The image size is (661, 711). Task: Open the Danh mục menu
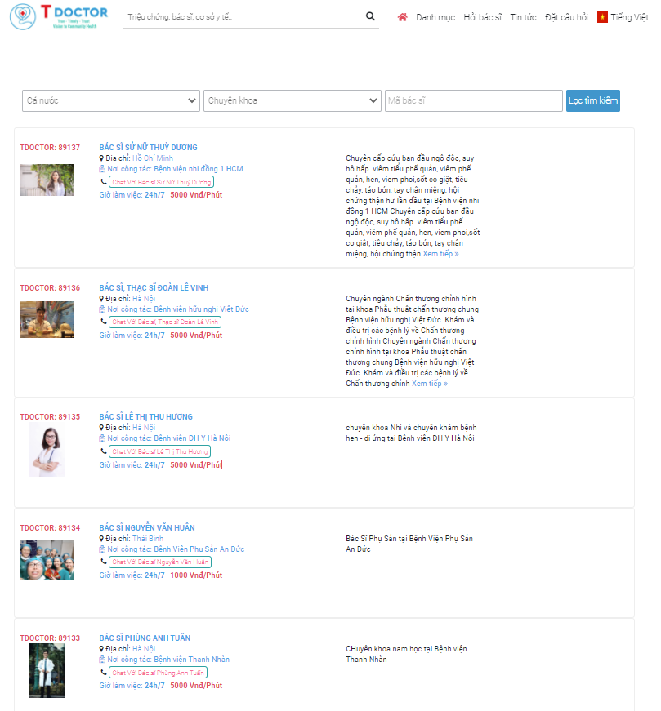coord(435,17)
